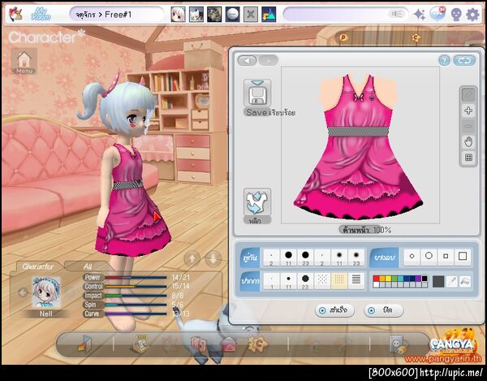
Task: Click the floppy disk Save icon
Action: 257,93
